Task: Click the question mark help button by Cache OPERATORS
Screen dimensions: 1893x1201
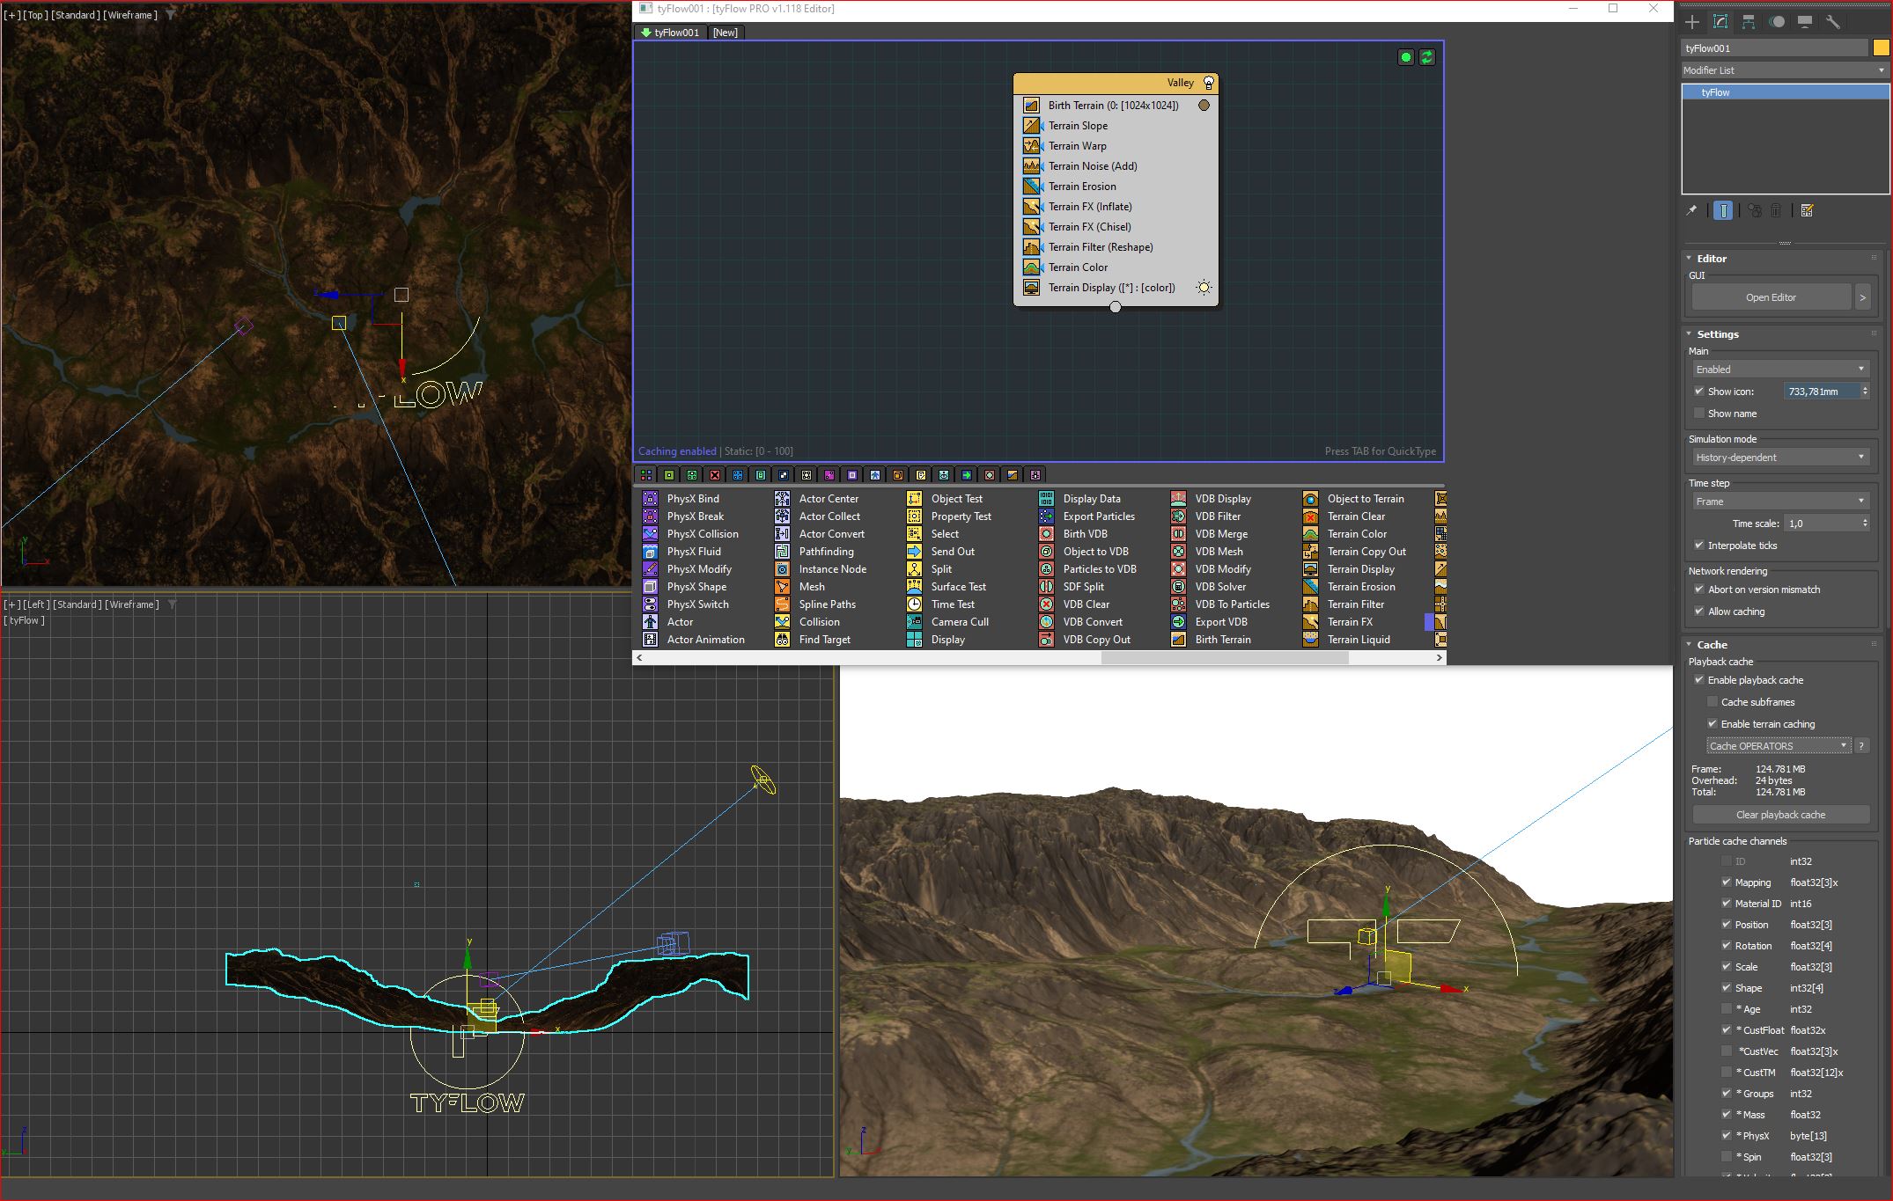Action: (x=1861, y=746)
